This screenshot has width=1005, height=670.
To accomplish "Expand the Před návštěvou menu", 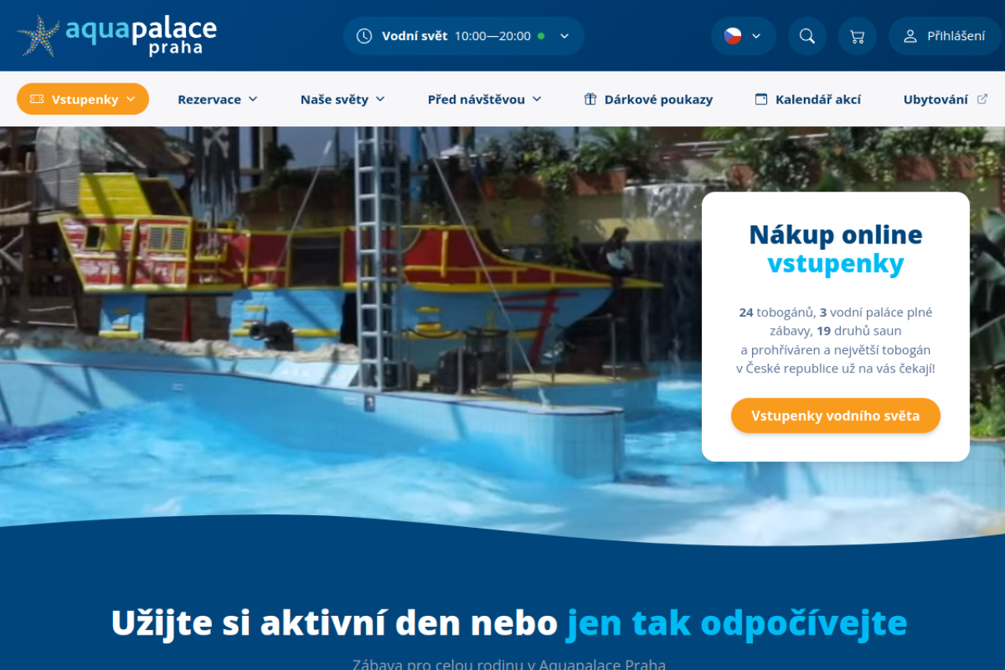I will (484, 99).
